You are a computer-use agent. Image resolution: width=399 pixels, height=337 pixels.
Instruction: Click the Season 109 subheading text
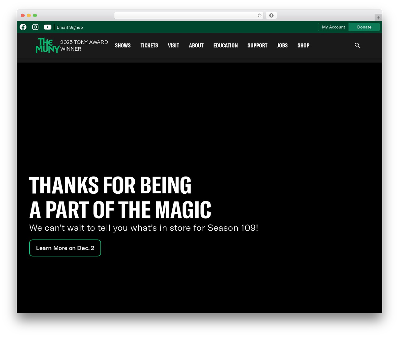point(144,228)
